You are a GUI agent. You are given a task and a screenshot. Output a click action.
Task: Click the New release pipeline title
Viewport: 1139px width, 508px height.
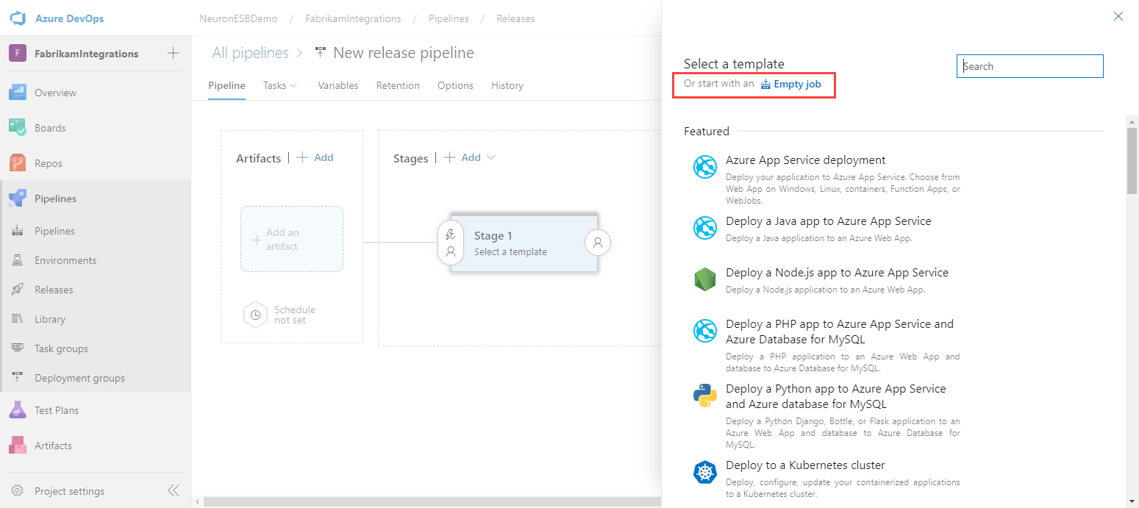404,53
